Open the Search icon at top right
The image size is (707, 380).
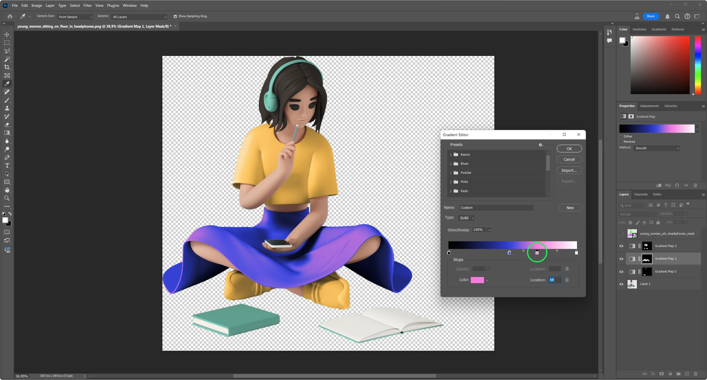pos(677,16)
